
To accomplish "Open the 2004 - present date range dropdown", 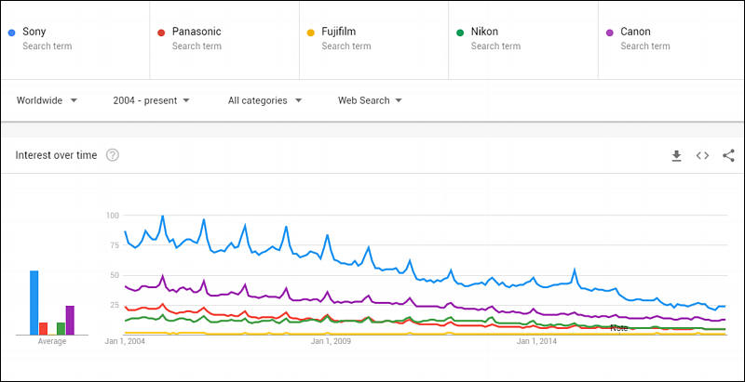I will (x=151, y=100).
